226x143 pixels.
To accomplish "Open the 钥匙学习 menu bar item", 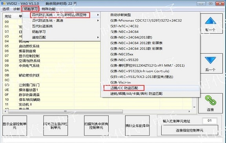I will point(31,9).
